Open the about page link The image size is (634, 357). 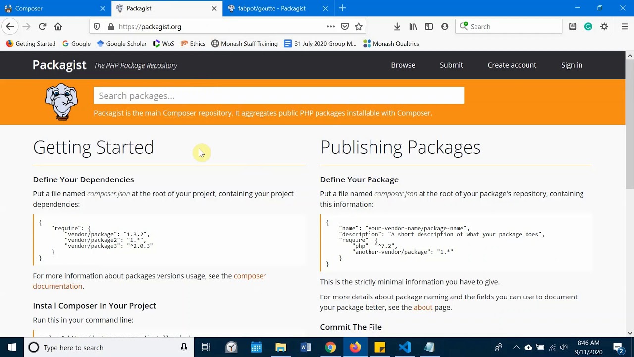click(x=423, y=307)
